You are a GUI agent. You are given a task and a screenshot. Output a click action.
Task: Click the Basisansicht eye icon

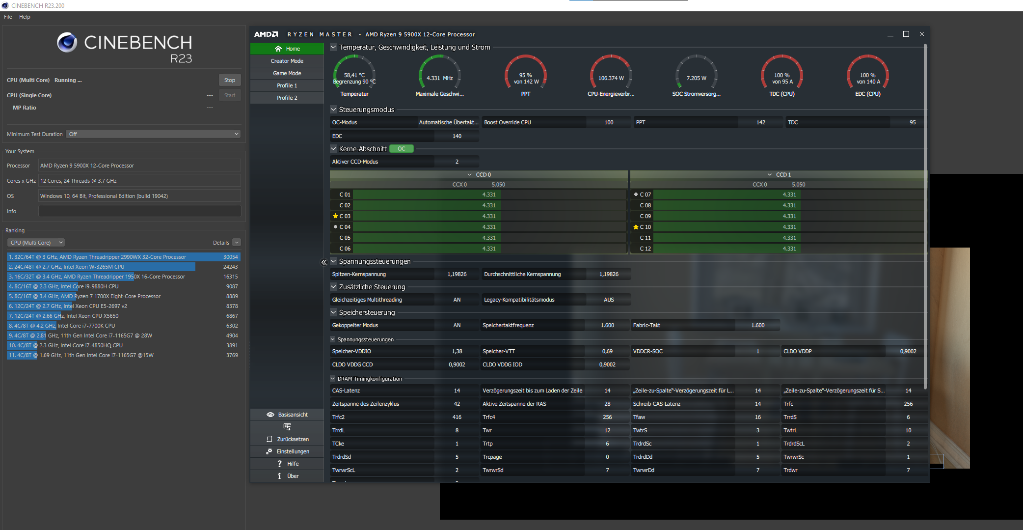[x=270, y=415]
